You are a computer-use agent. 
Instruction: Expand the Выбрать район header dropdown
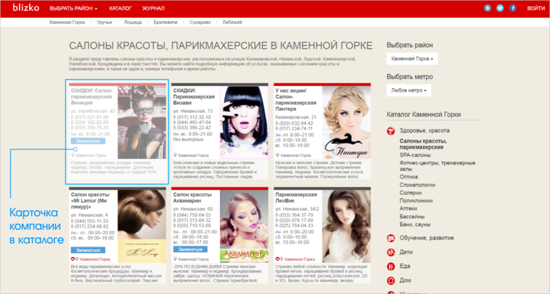74,8
